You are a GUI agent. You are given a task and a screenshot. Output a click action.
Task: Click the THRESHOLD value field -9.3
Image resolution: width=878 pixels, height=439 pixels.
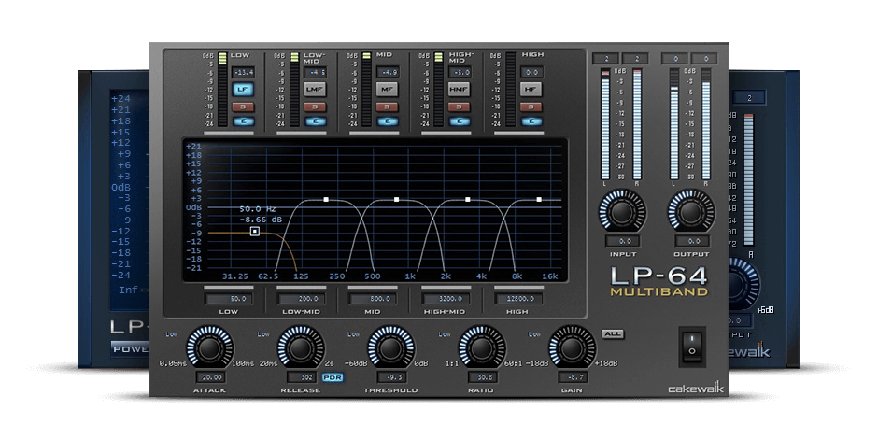393,377
